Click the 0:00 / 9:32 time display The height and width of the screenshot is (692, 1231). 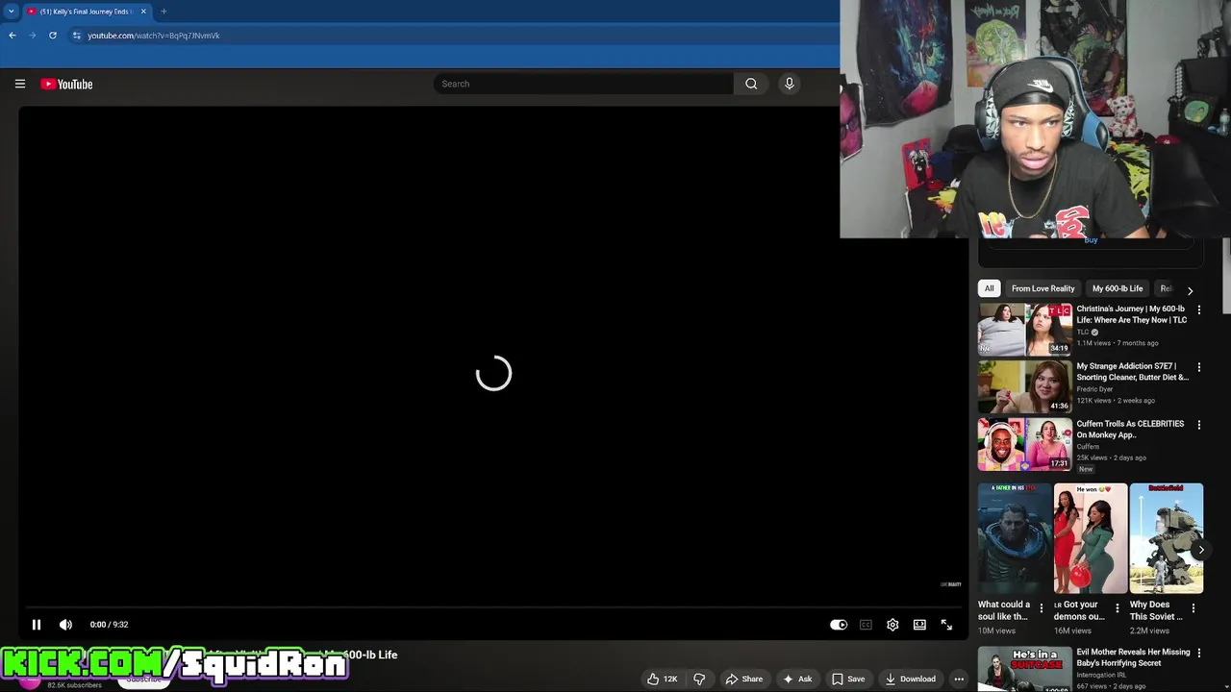[109, 625]
